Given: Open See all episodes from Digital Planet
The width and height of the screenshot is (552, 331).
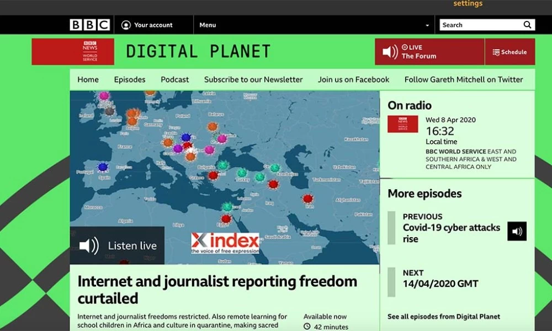Looking at the screenshot, I should click(444, 317).
